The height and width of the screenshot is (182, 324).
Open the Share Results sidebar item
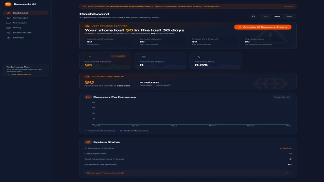[x=26, y=33]
